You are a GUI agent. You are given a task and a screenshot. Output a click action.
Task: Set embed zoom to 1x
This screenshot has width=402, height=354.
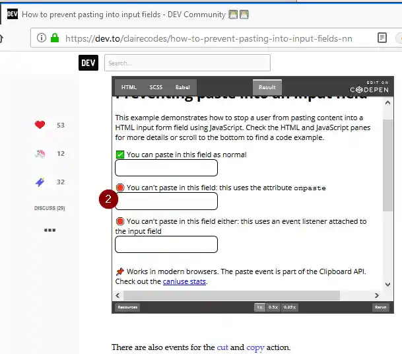pyautogui.click(x=259, y=307)
